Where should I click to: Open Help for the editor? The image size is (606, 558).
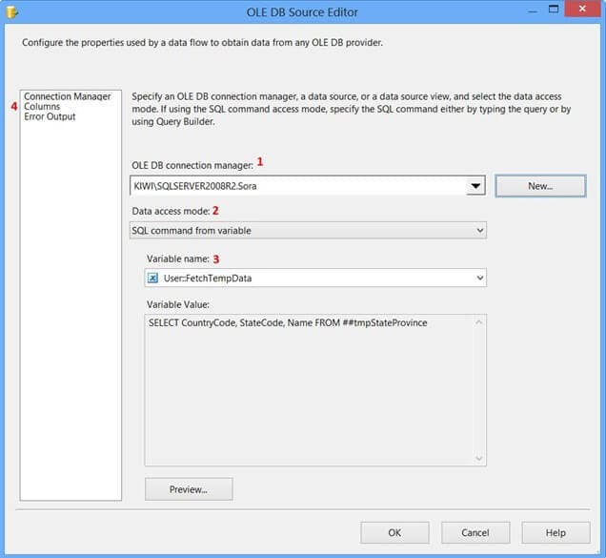pos(555,532)
